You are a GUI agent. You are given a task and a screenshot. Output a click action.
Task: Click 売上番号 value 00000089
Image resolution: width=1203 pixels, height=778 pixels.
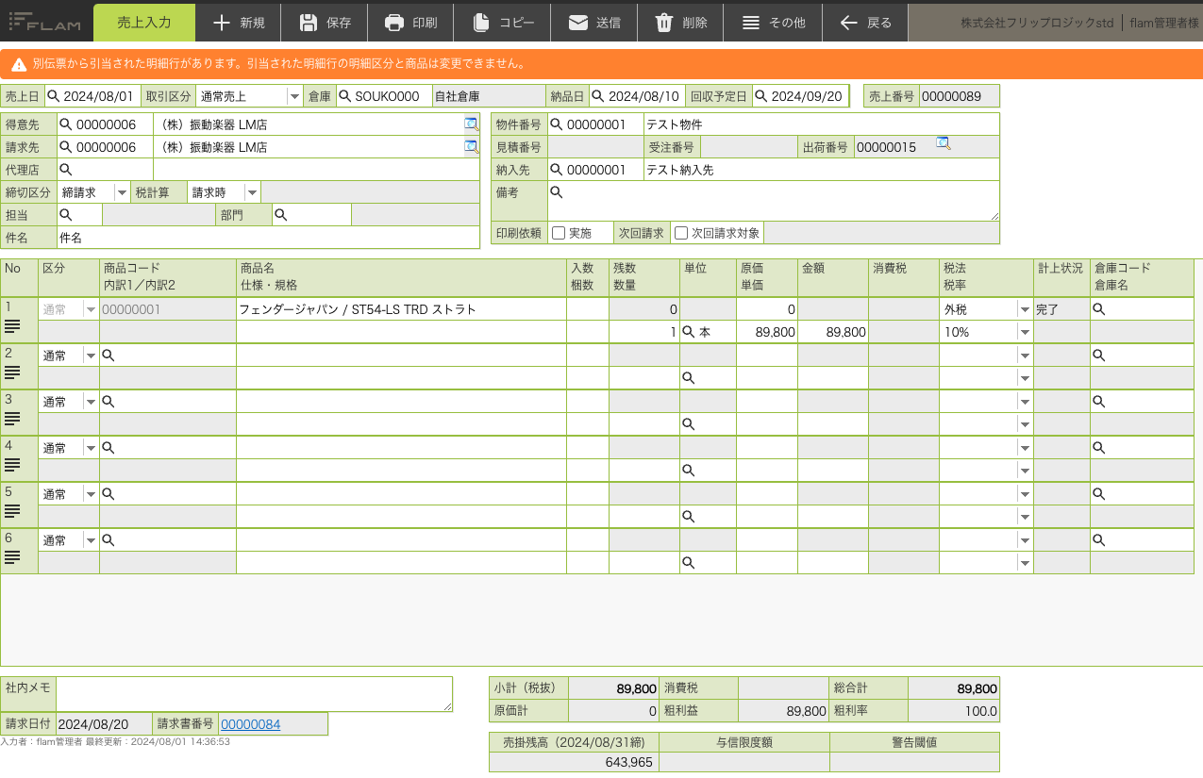(x=959, y=96)
